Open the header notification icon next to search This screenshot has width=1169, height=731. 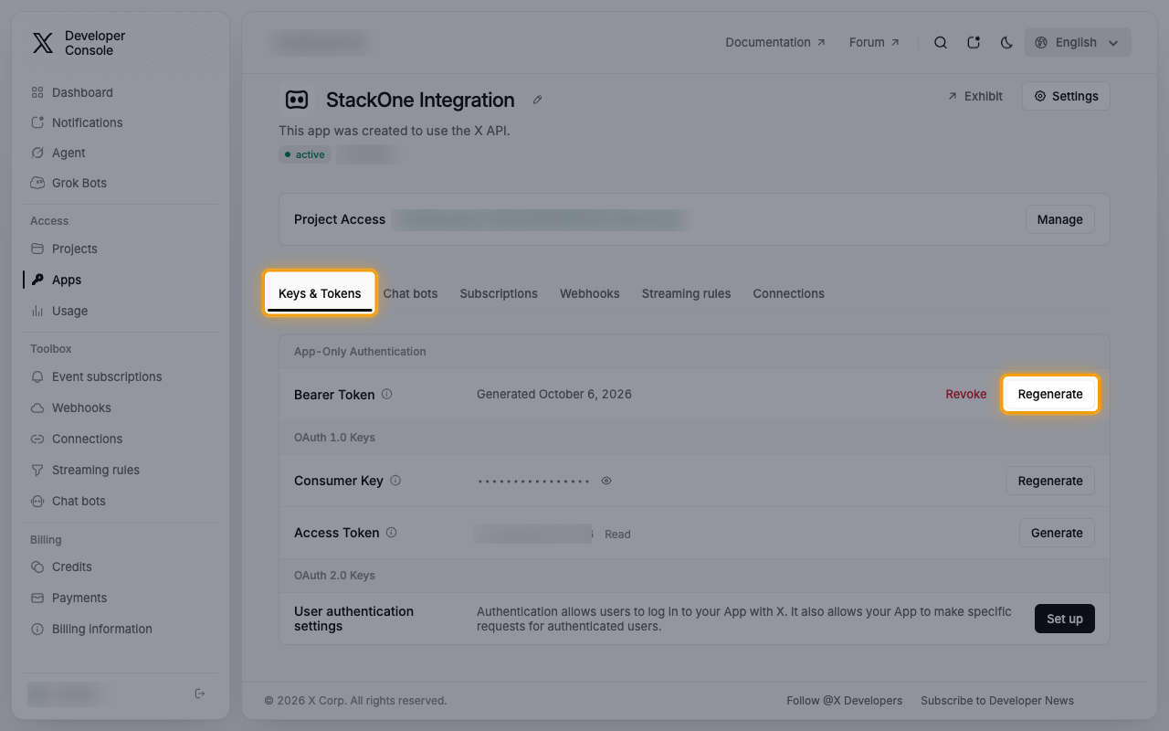pyautogui.click(x=974, y=43)
